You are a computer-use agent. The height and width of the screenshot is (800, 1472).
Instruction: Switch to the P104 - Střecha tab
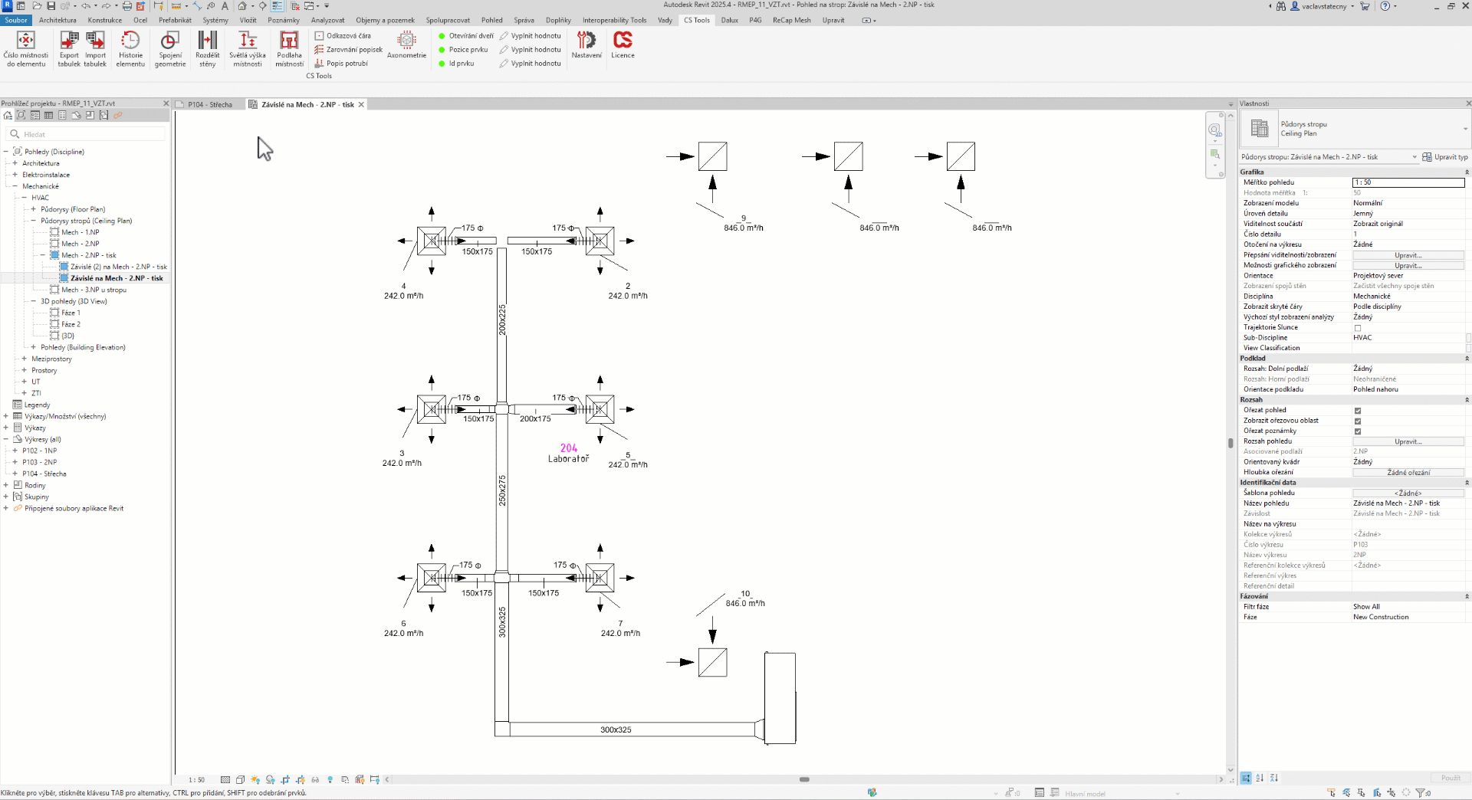coord(209,105)
